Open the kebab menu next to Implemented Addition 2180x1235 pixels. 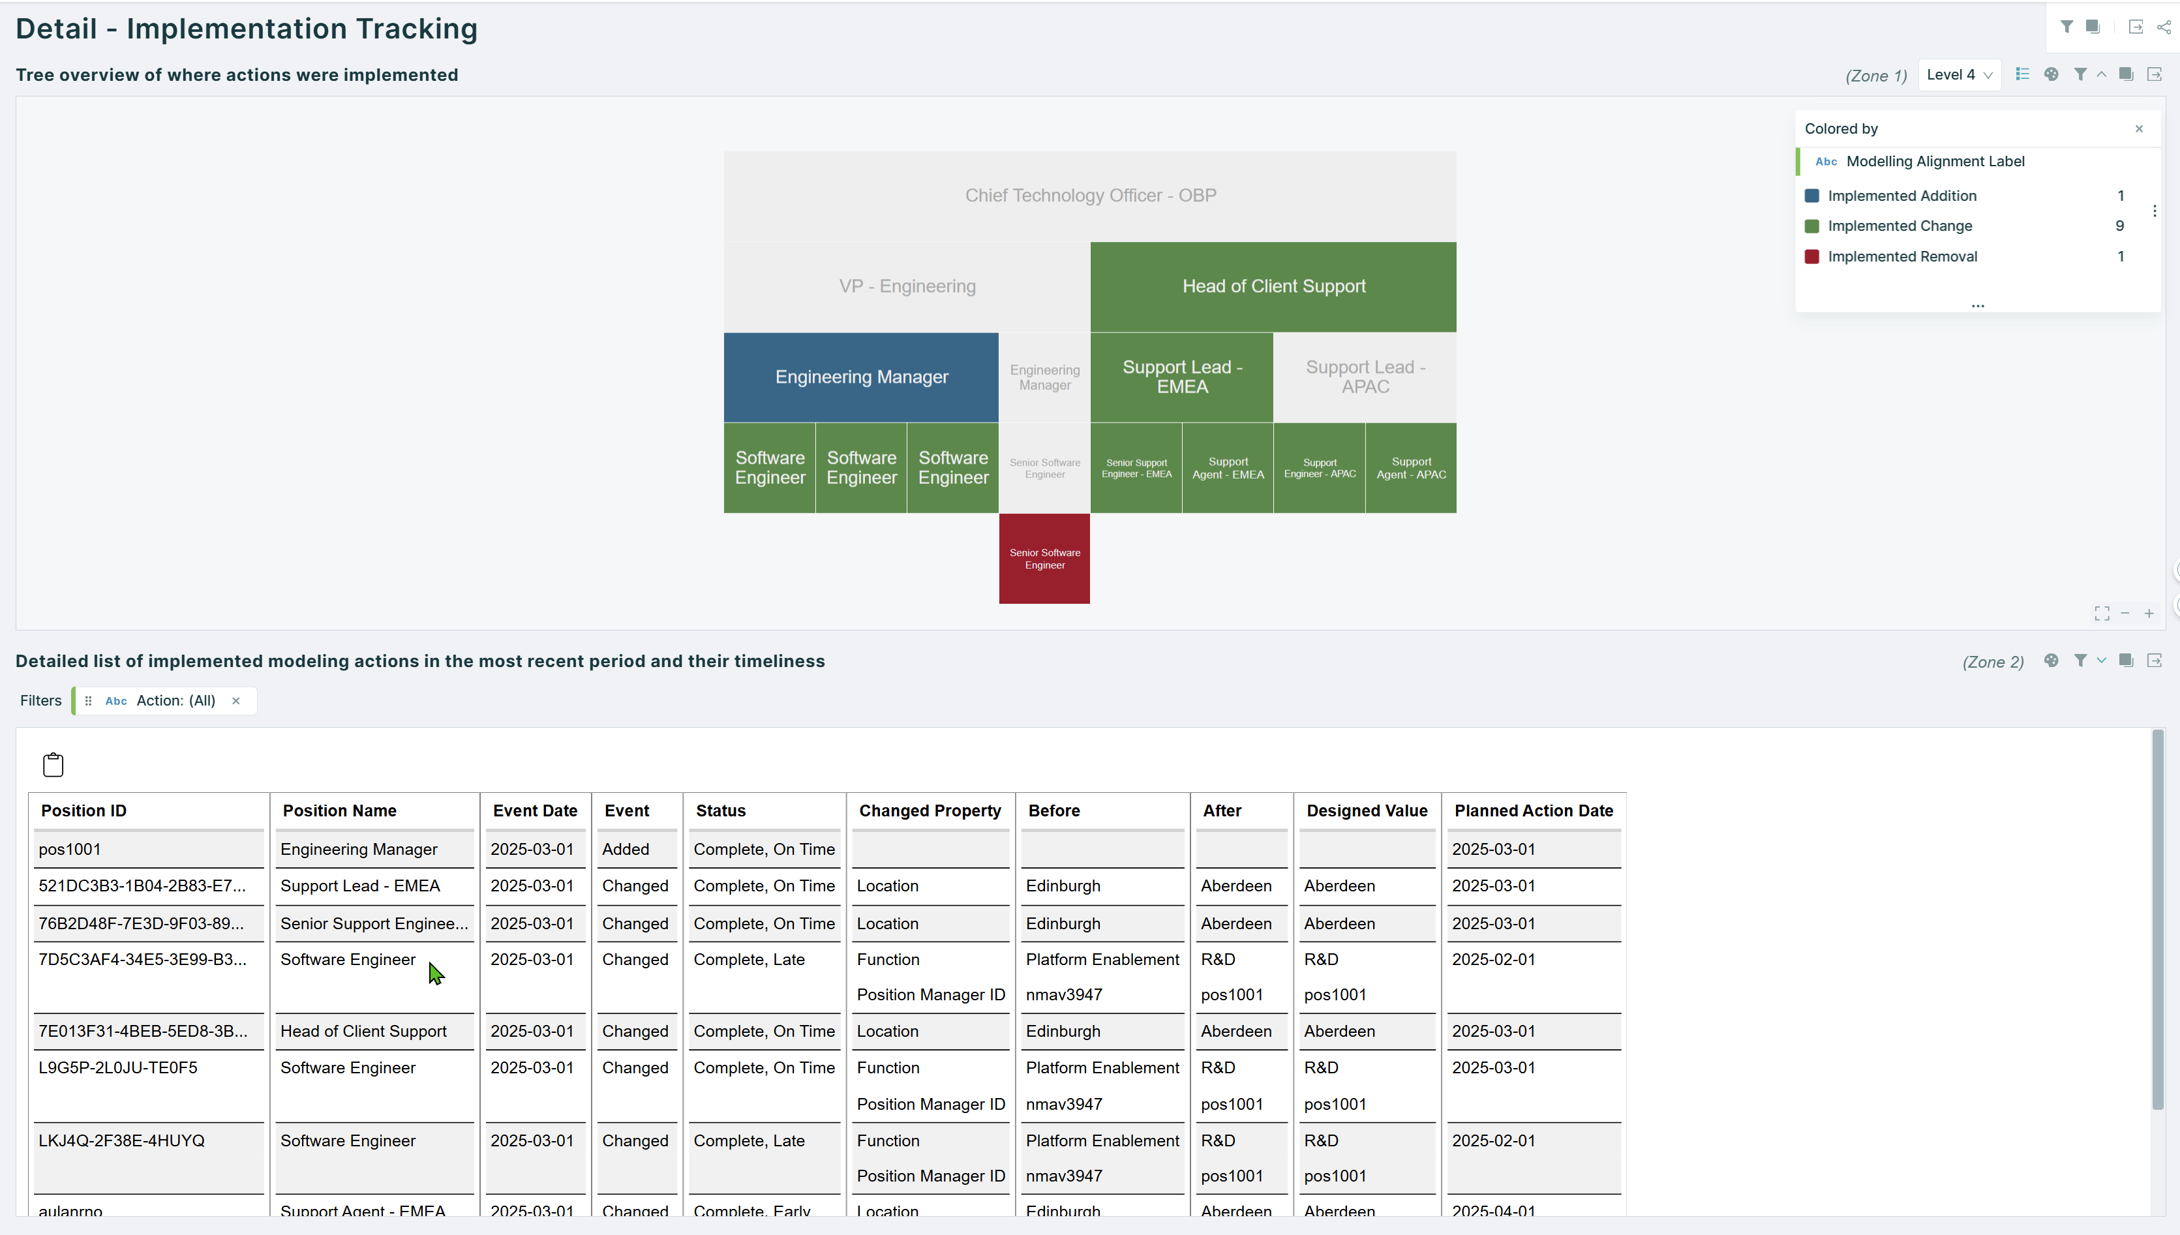pos(2155,211)
